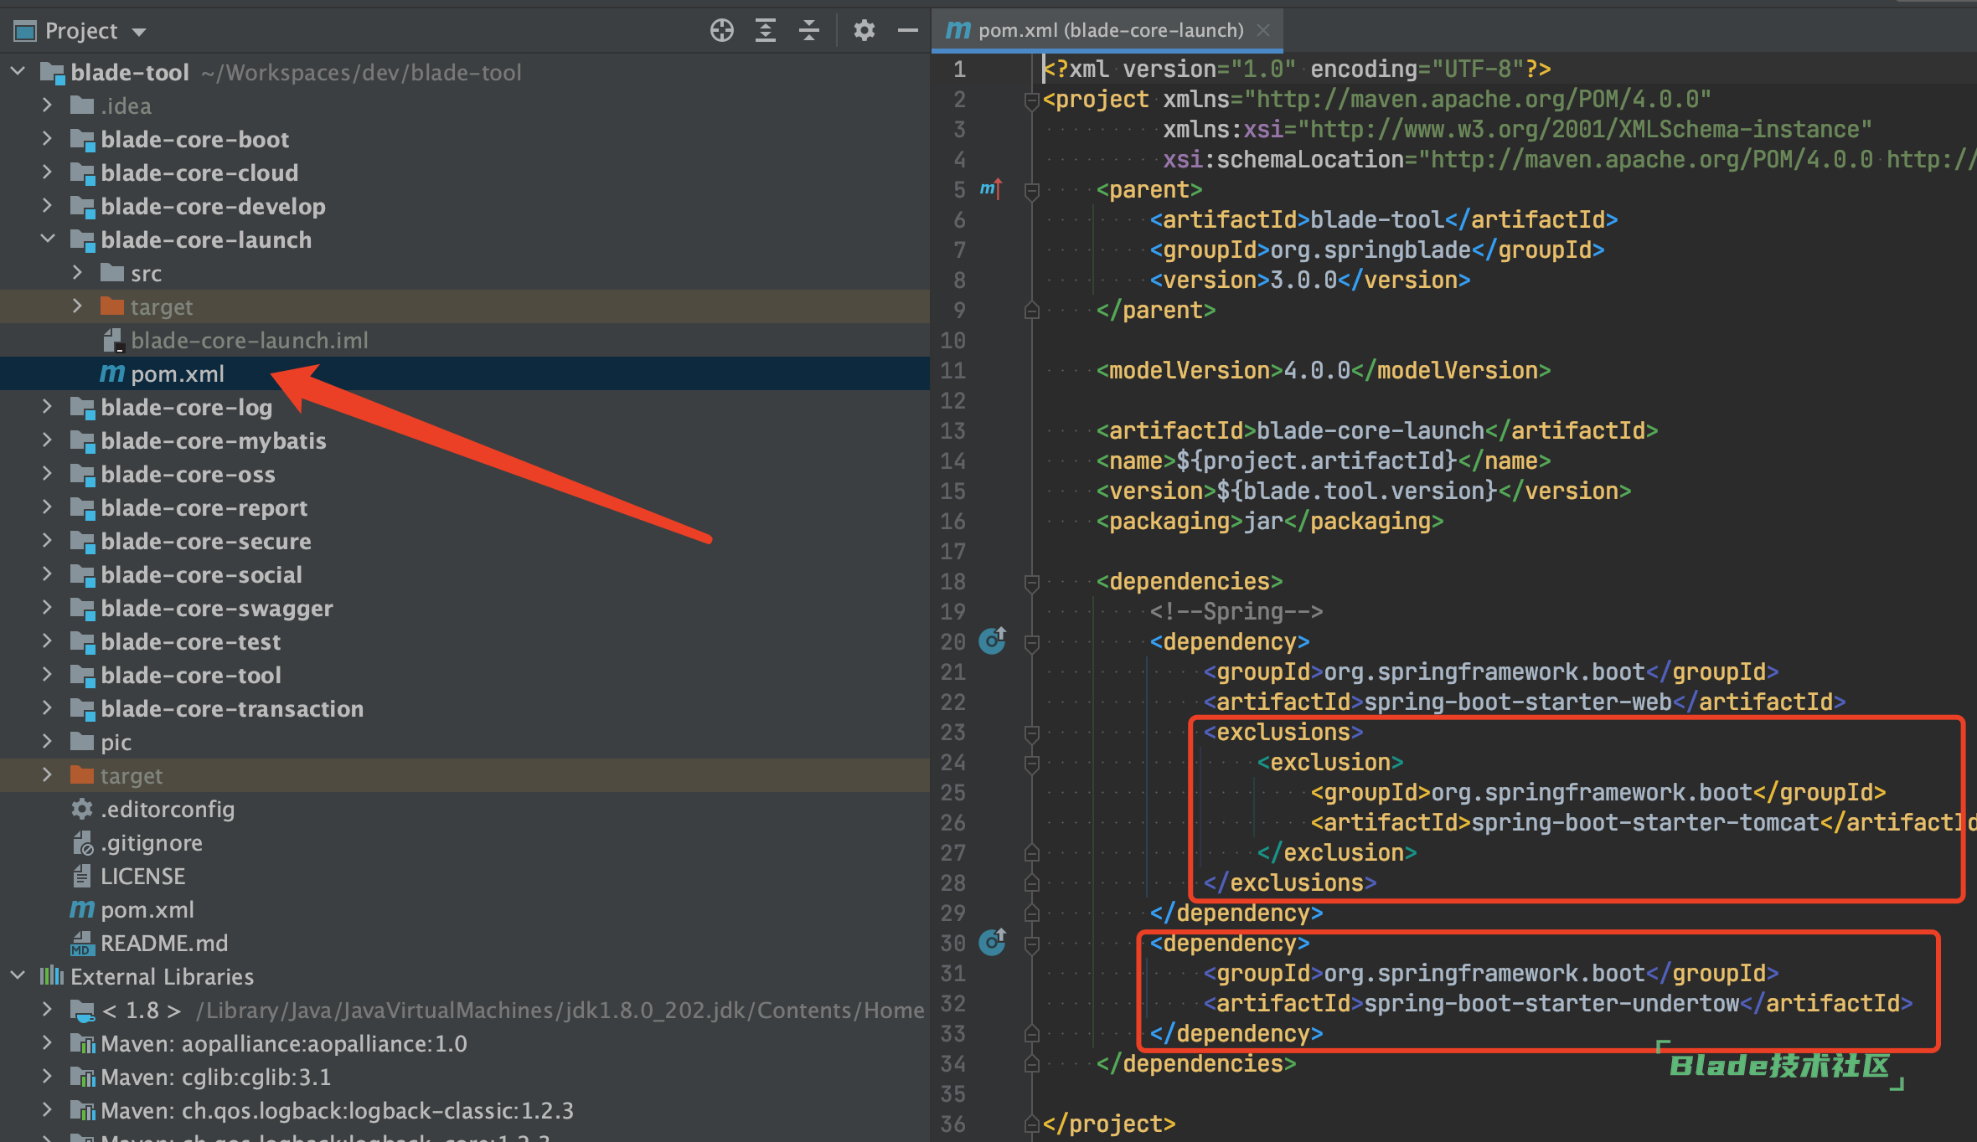Click the Maven parent gutter icon on line 5
Image resolution: width=1977 pixels, height=1142 pixels.
click(x=991, y=188)
